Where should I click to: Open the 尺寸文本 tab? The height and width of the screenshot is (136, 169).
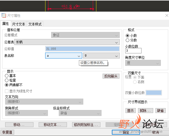tap(19, 24)
